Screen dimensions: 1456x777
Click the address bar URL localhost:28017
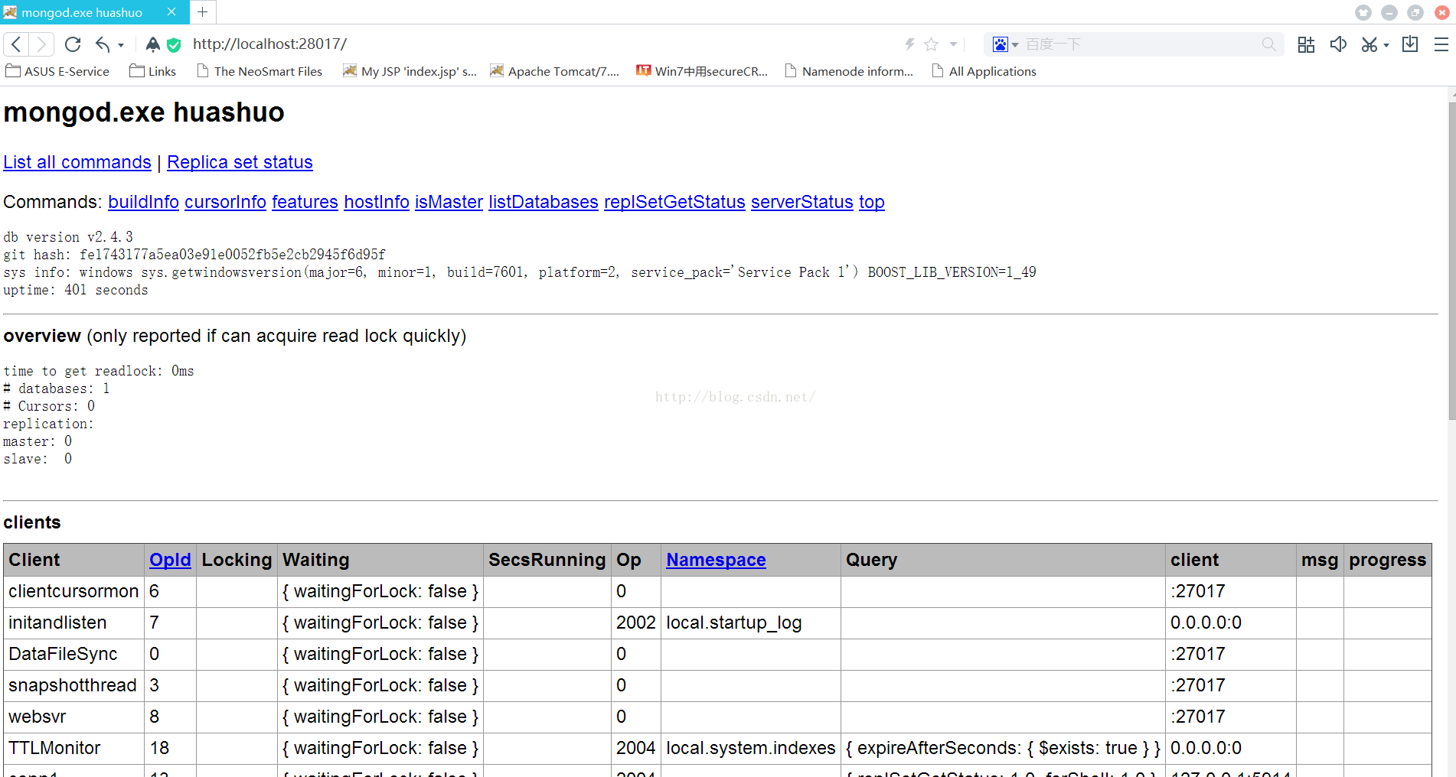(x=269, y=44)
